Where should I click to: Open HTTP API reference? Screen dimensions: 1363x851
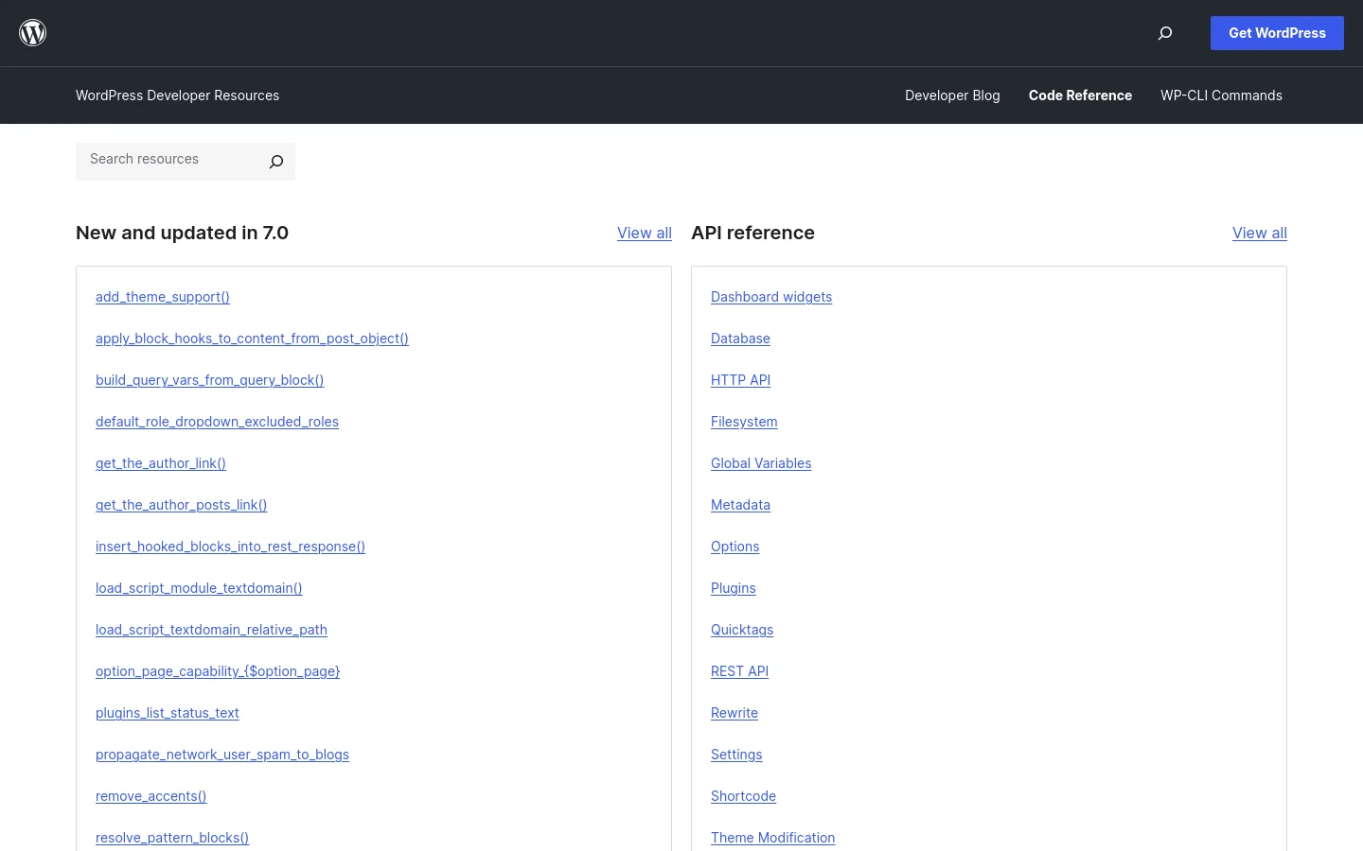(x=740, y=380)
